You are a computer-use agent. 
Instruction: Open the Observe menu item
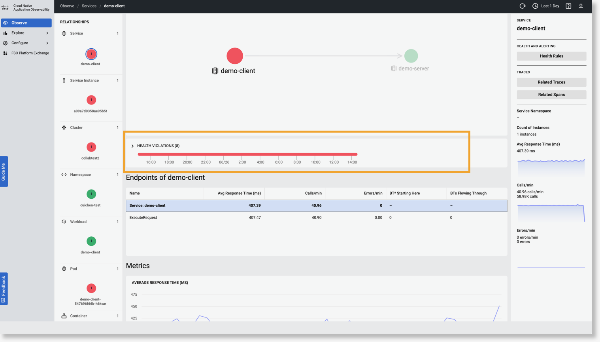point(26,23)
